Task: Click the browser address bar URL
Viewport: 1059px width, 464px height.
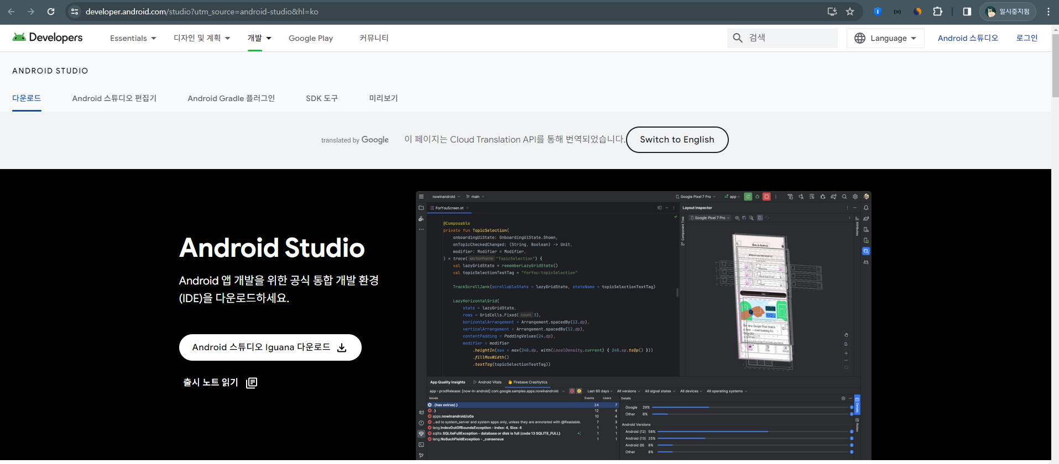Action: pos(202,12)
